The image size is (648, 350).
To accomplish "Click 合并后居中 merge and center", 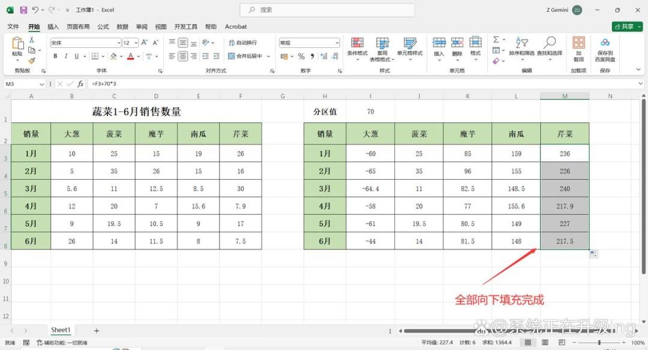I will pos(245,56).
